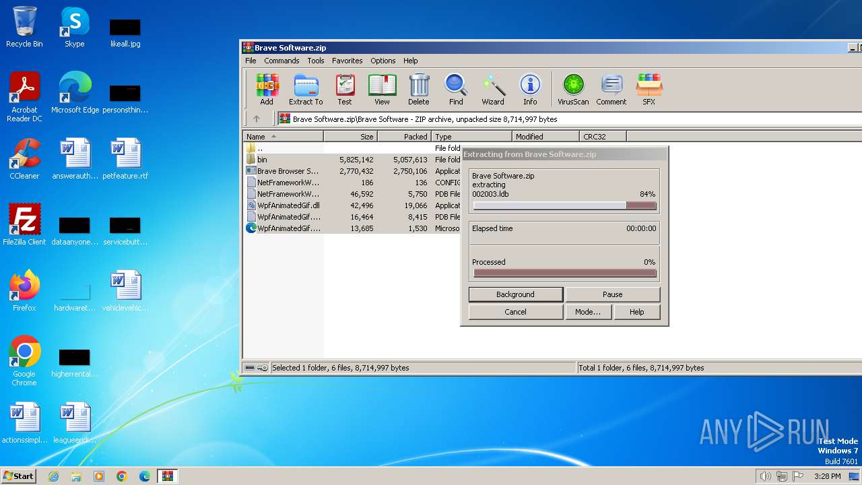This screenshot has width=862, height=485.
Task: Select the petfeature.rtf desktop file
Action: [x=125, y=159]
